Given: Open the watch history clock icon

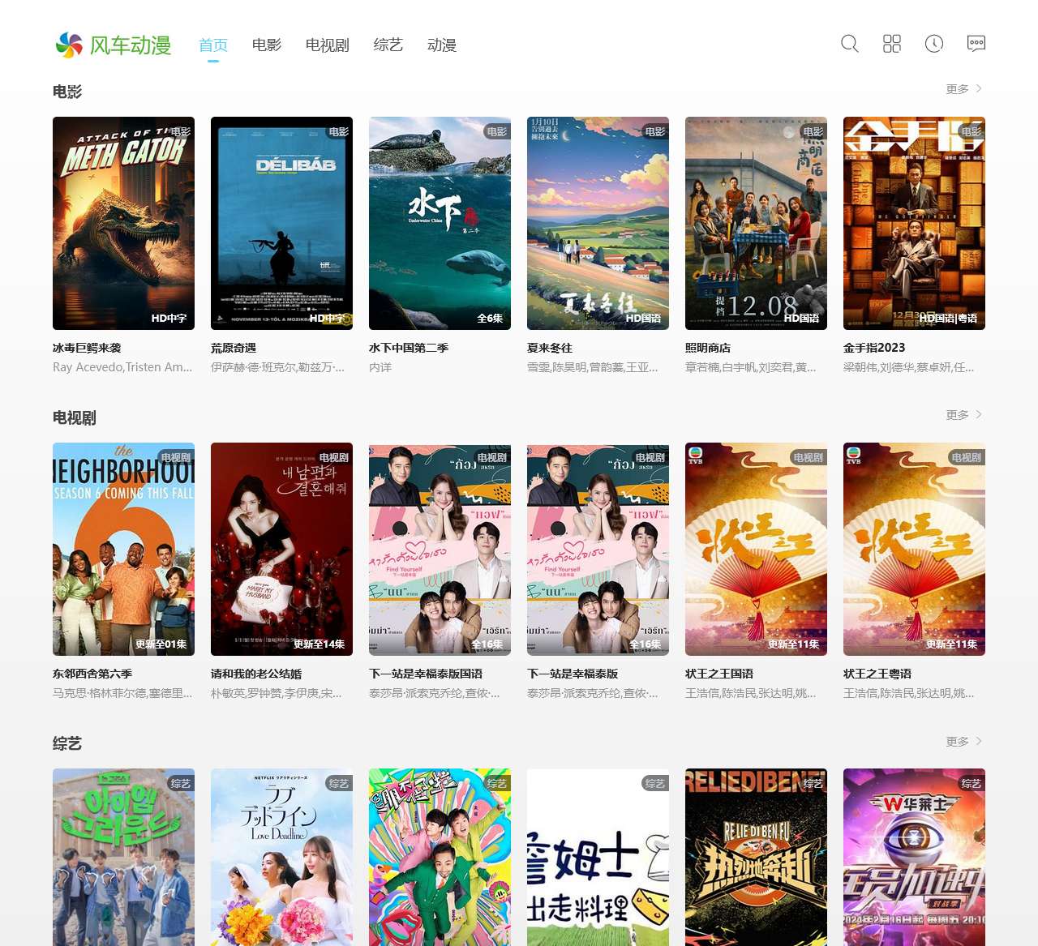Looking at the screenshot, I should pyautogui.click(x=933, y=44).
